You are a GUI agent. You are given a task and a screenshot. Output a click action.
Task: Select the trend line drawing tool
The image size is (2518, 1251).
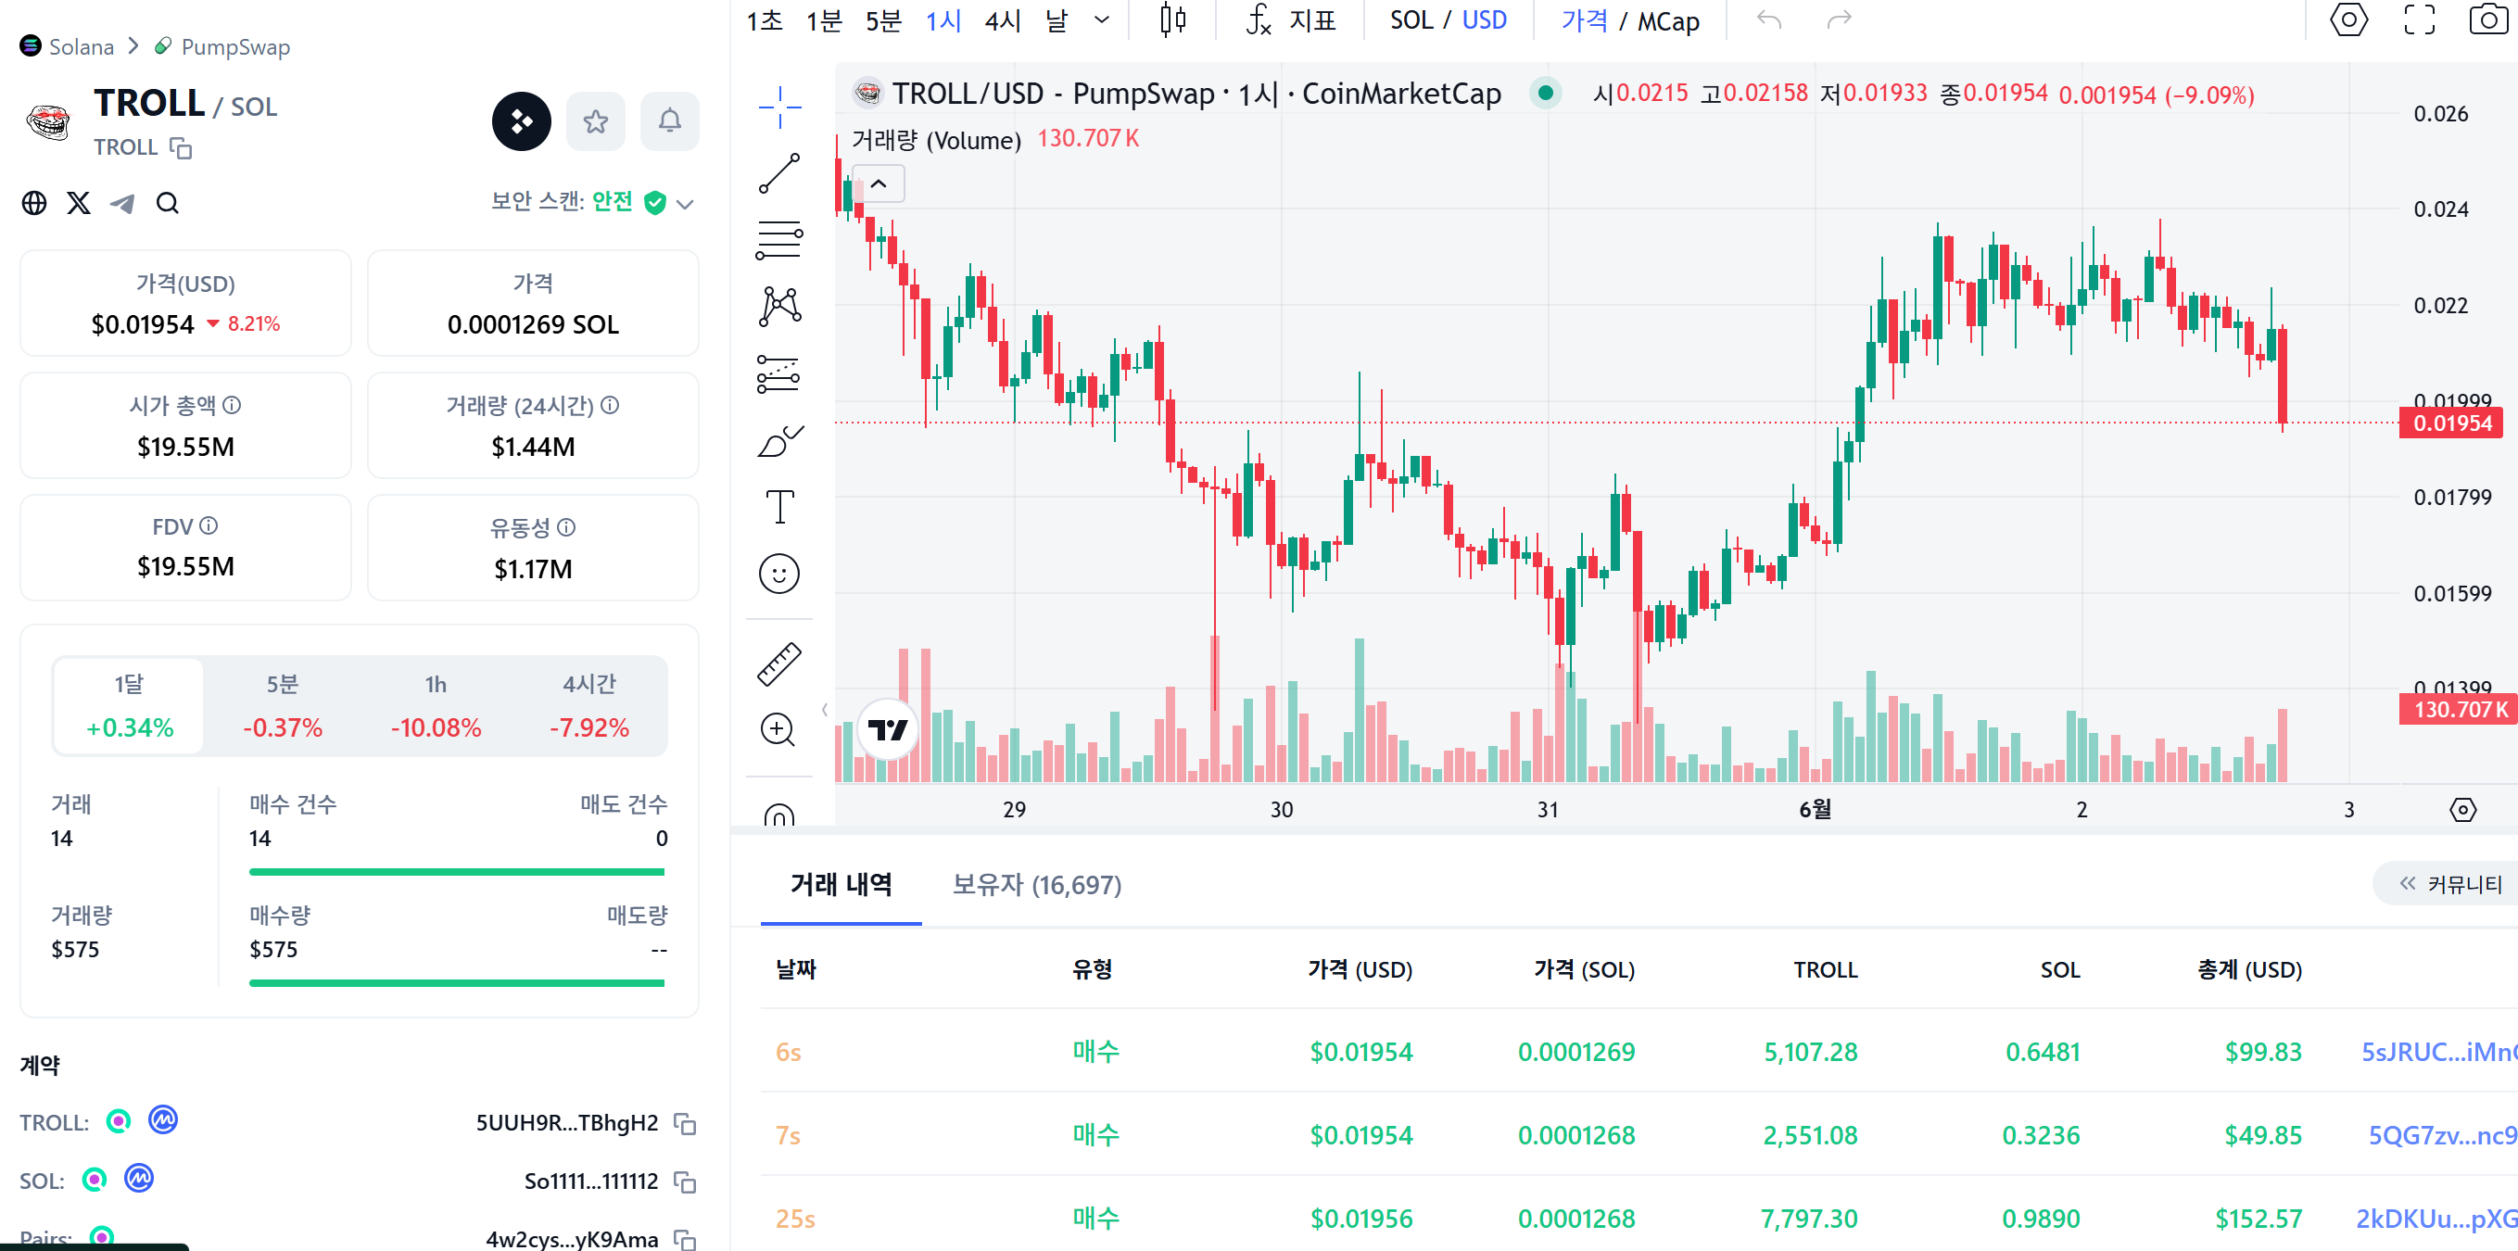click(779, 173)
